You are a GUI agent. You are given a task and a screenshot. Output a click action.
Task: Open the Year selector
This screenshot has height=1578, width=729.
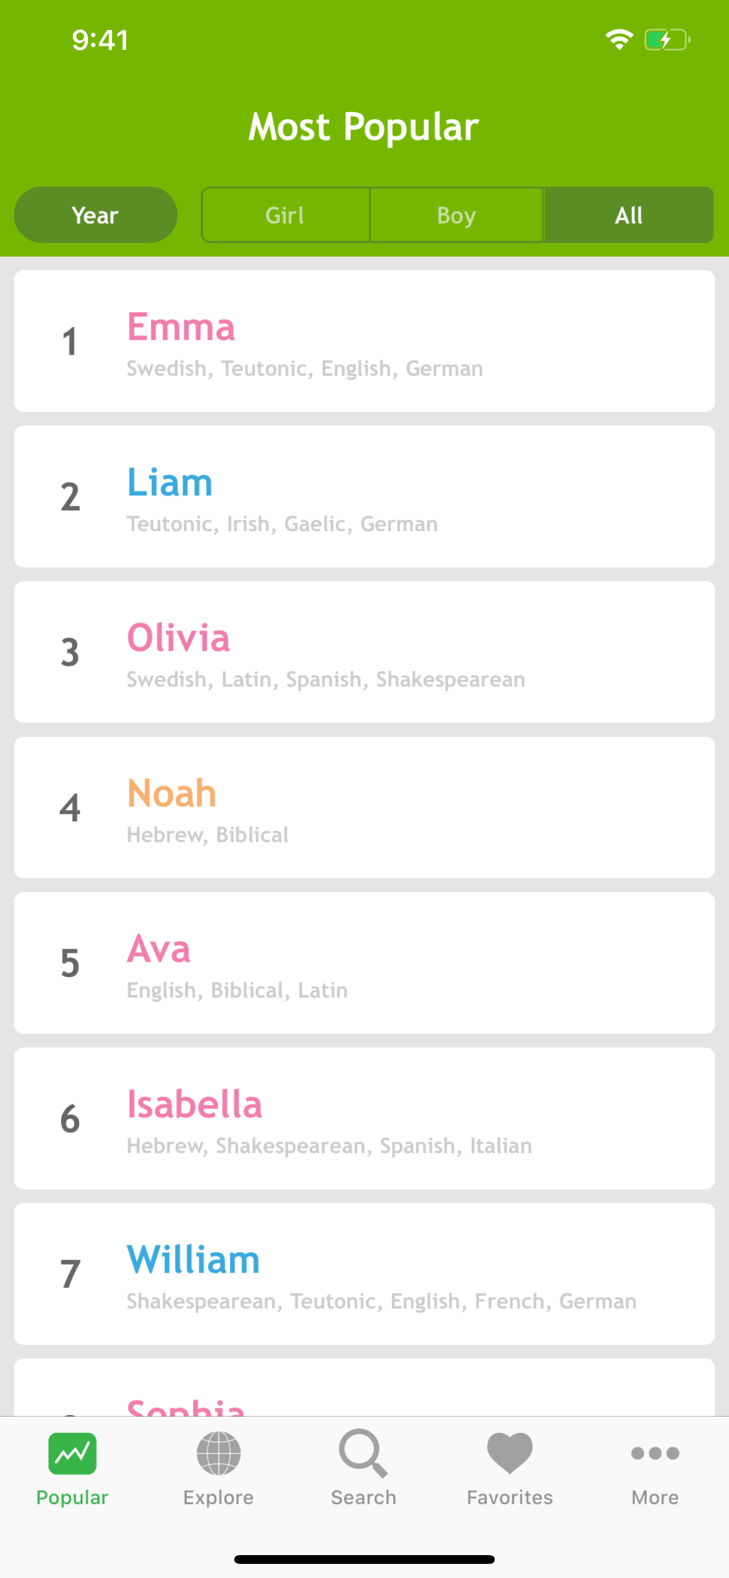click(x=95, y=214)
